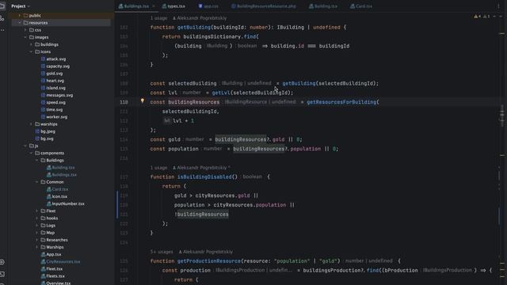Viewport: 507px width, 285px height.
Task: Expand the warships image folder
Action: (x=31, y=124)
